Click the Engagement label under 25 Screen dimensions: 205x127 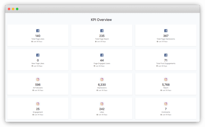coord(38,112)
